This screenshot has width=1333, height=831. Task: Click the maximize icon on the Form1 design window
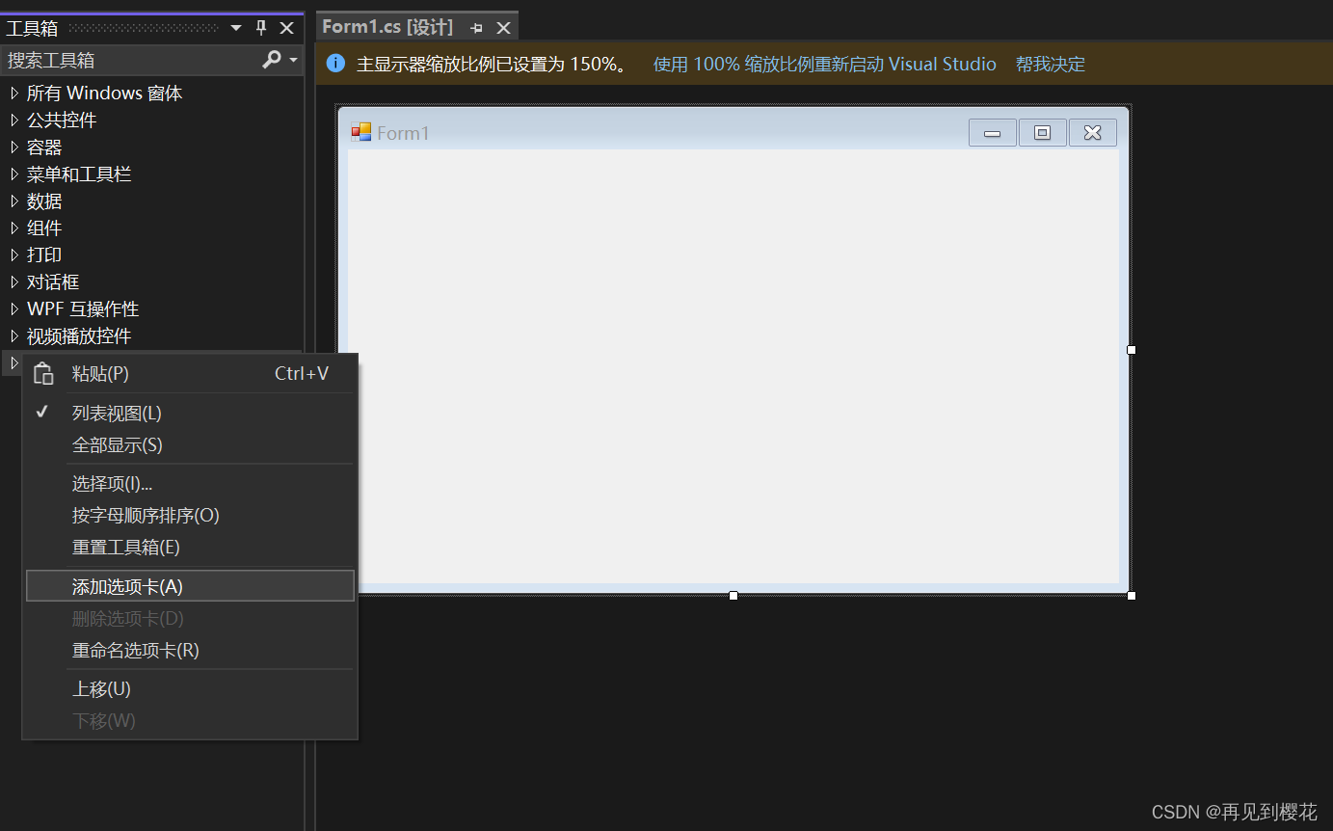[x=1042, y=132]
